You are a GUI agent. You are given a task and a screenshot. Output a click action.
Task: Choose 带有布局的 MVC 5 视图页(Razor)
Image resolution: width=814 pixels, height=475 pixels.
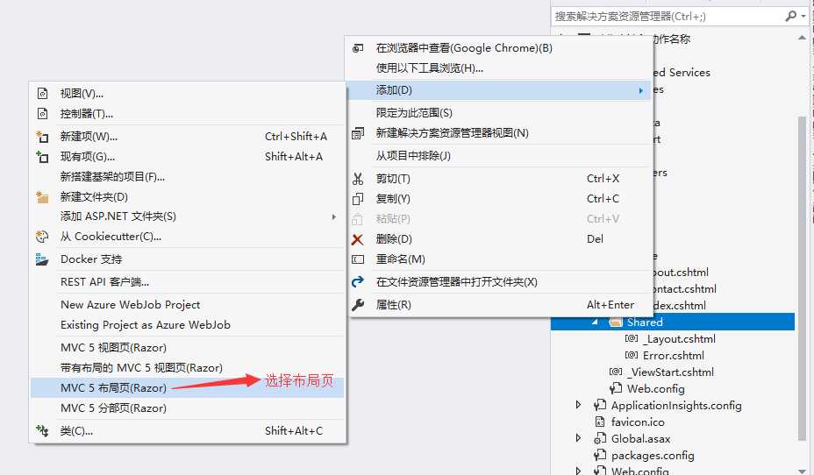[188, 368]
